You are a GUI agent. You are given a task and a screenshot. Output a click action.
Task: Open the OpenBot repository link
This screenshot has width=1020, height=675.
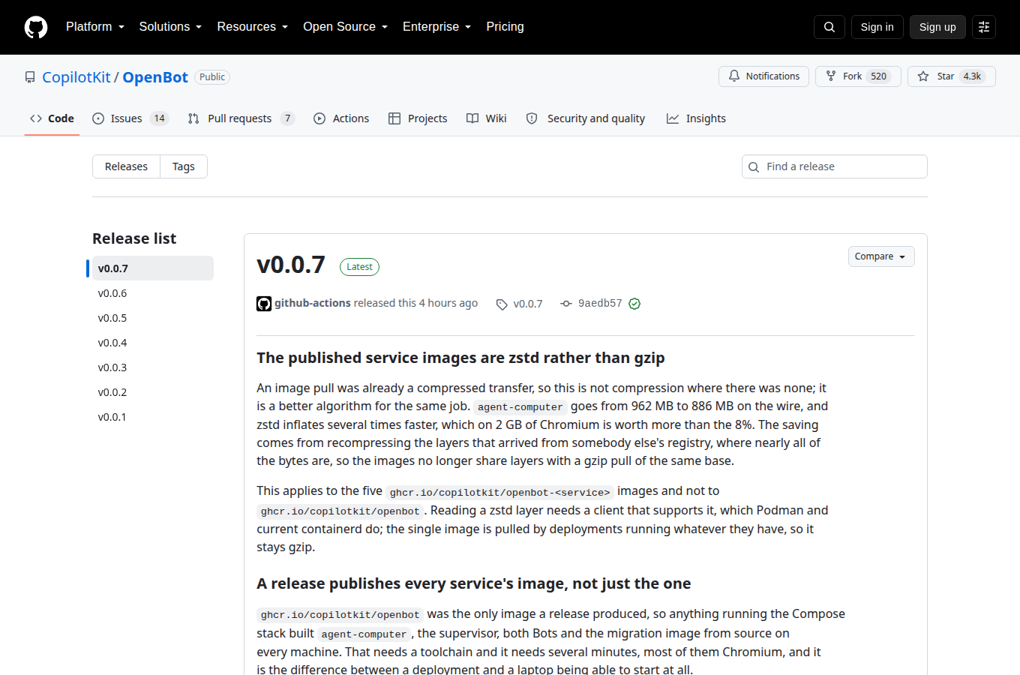[x=155, y=77]
